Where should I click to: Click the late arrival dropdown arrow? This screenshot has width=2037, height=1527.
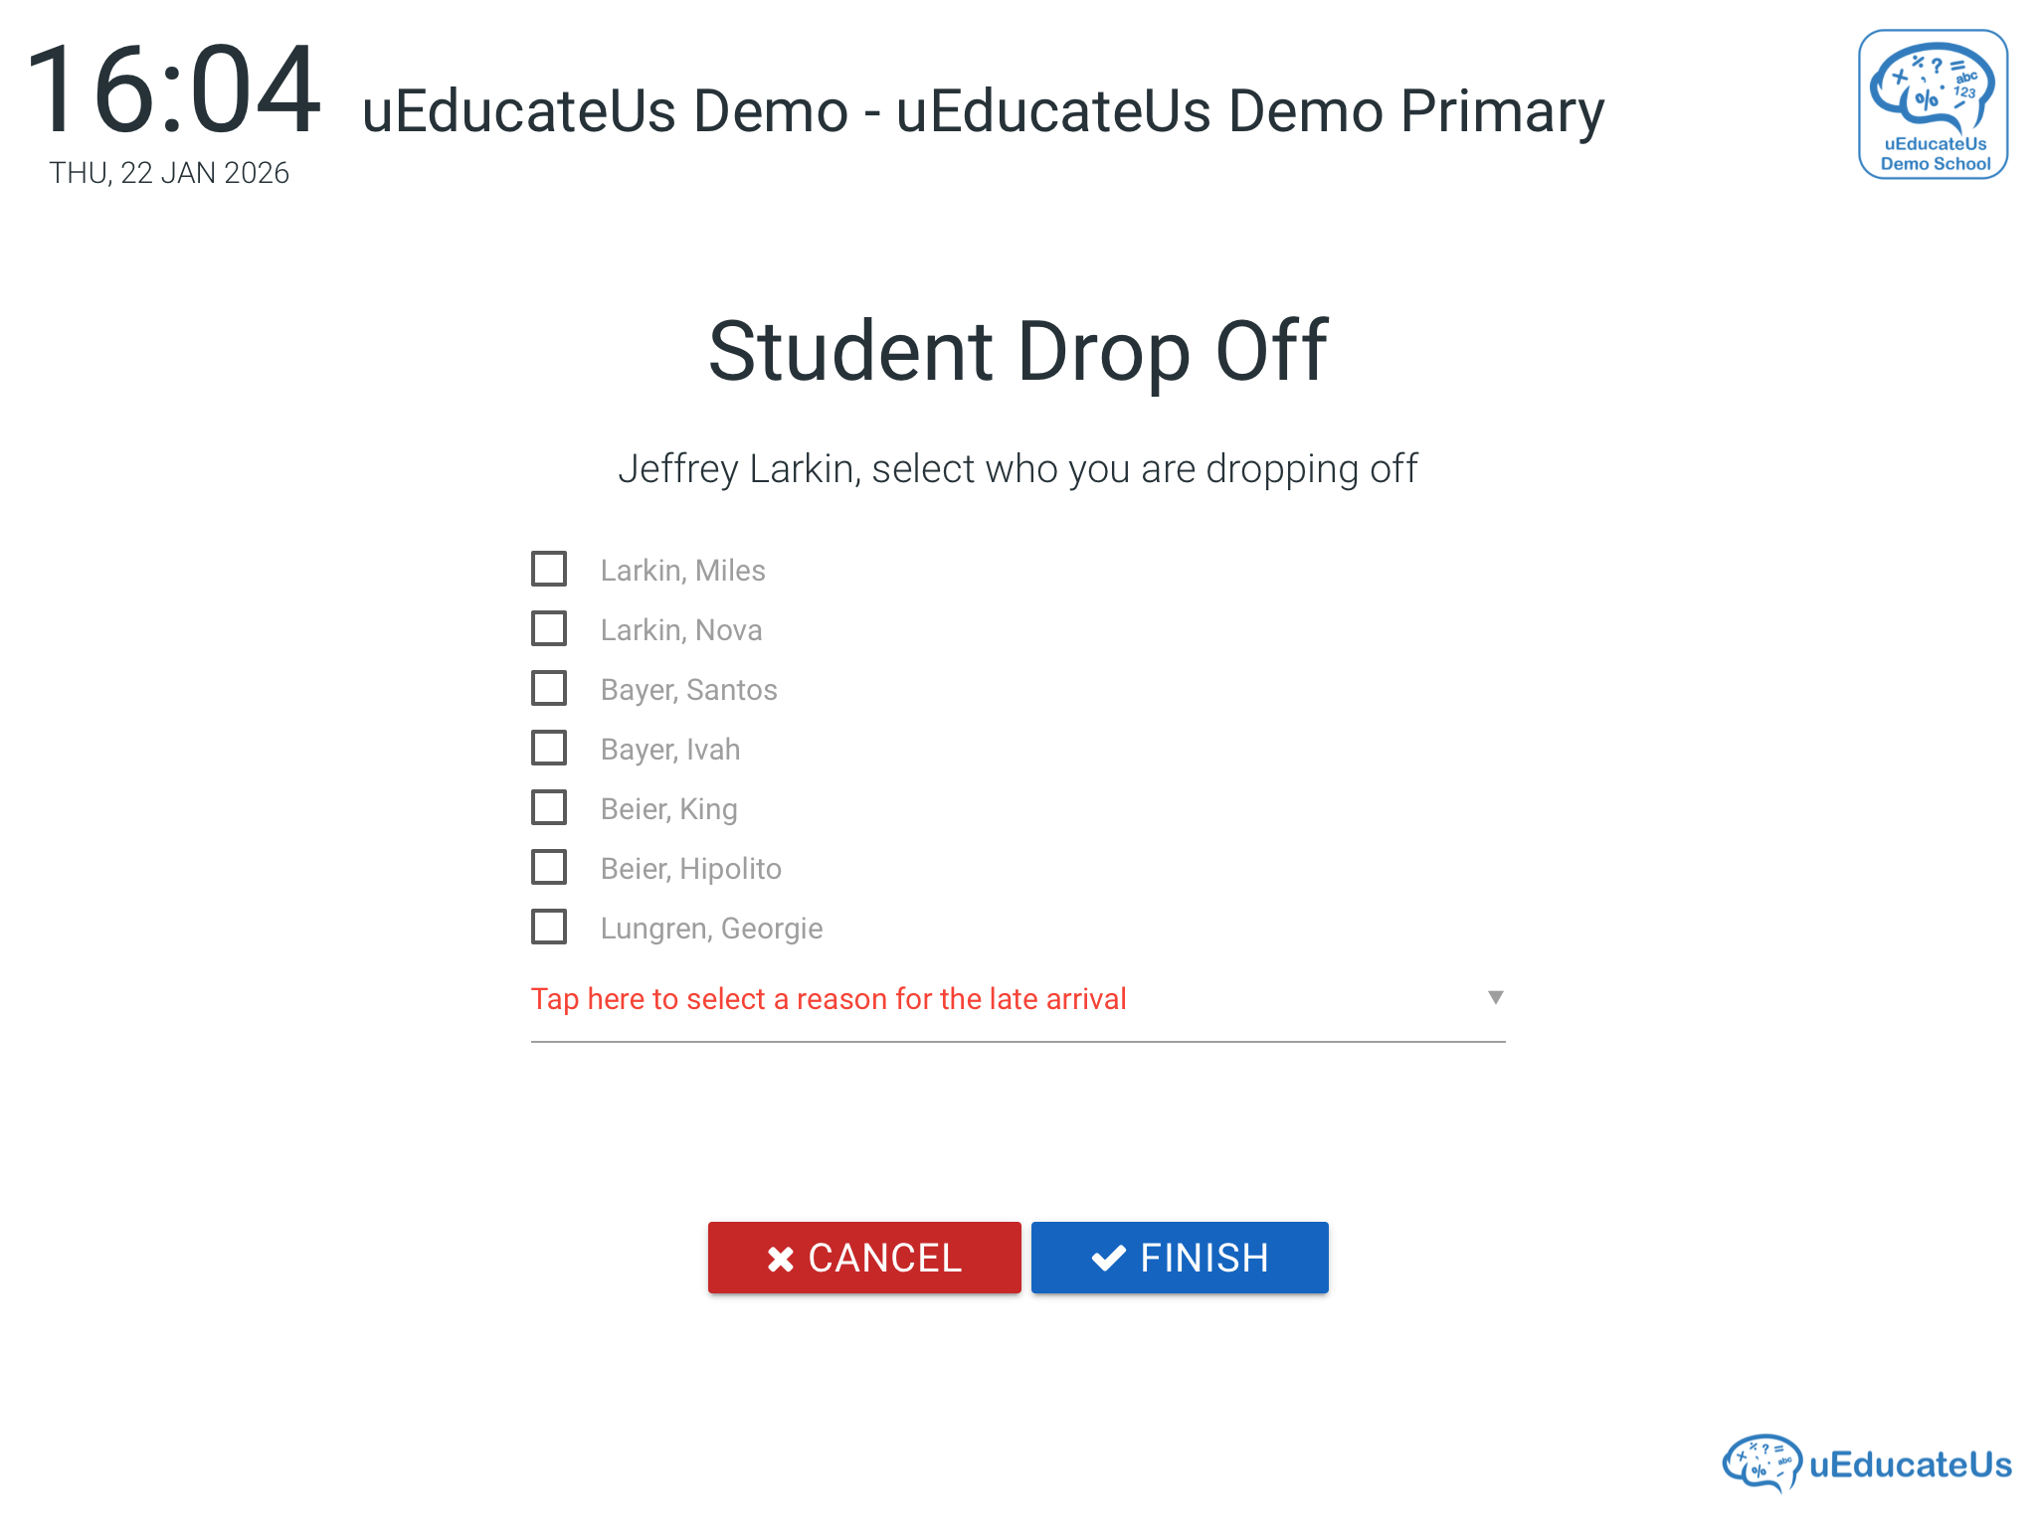1495,997
